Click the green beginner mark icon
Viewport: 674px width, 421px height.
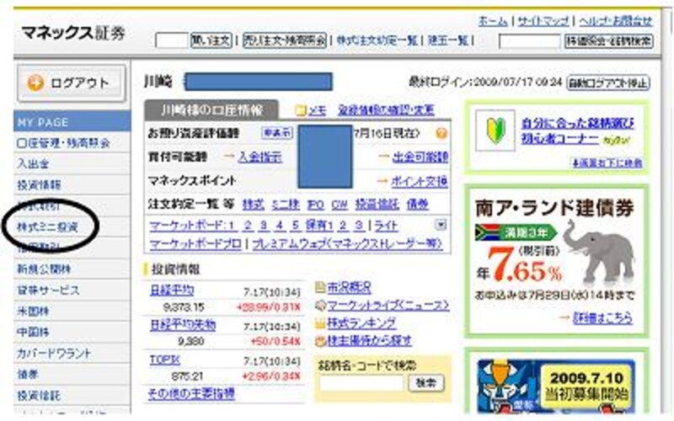click(495, 131)
